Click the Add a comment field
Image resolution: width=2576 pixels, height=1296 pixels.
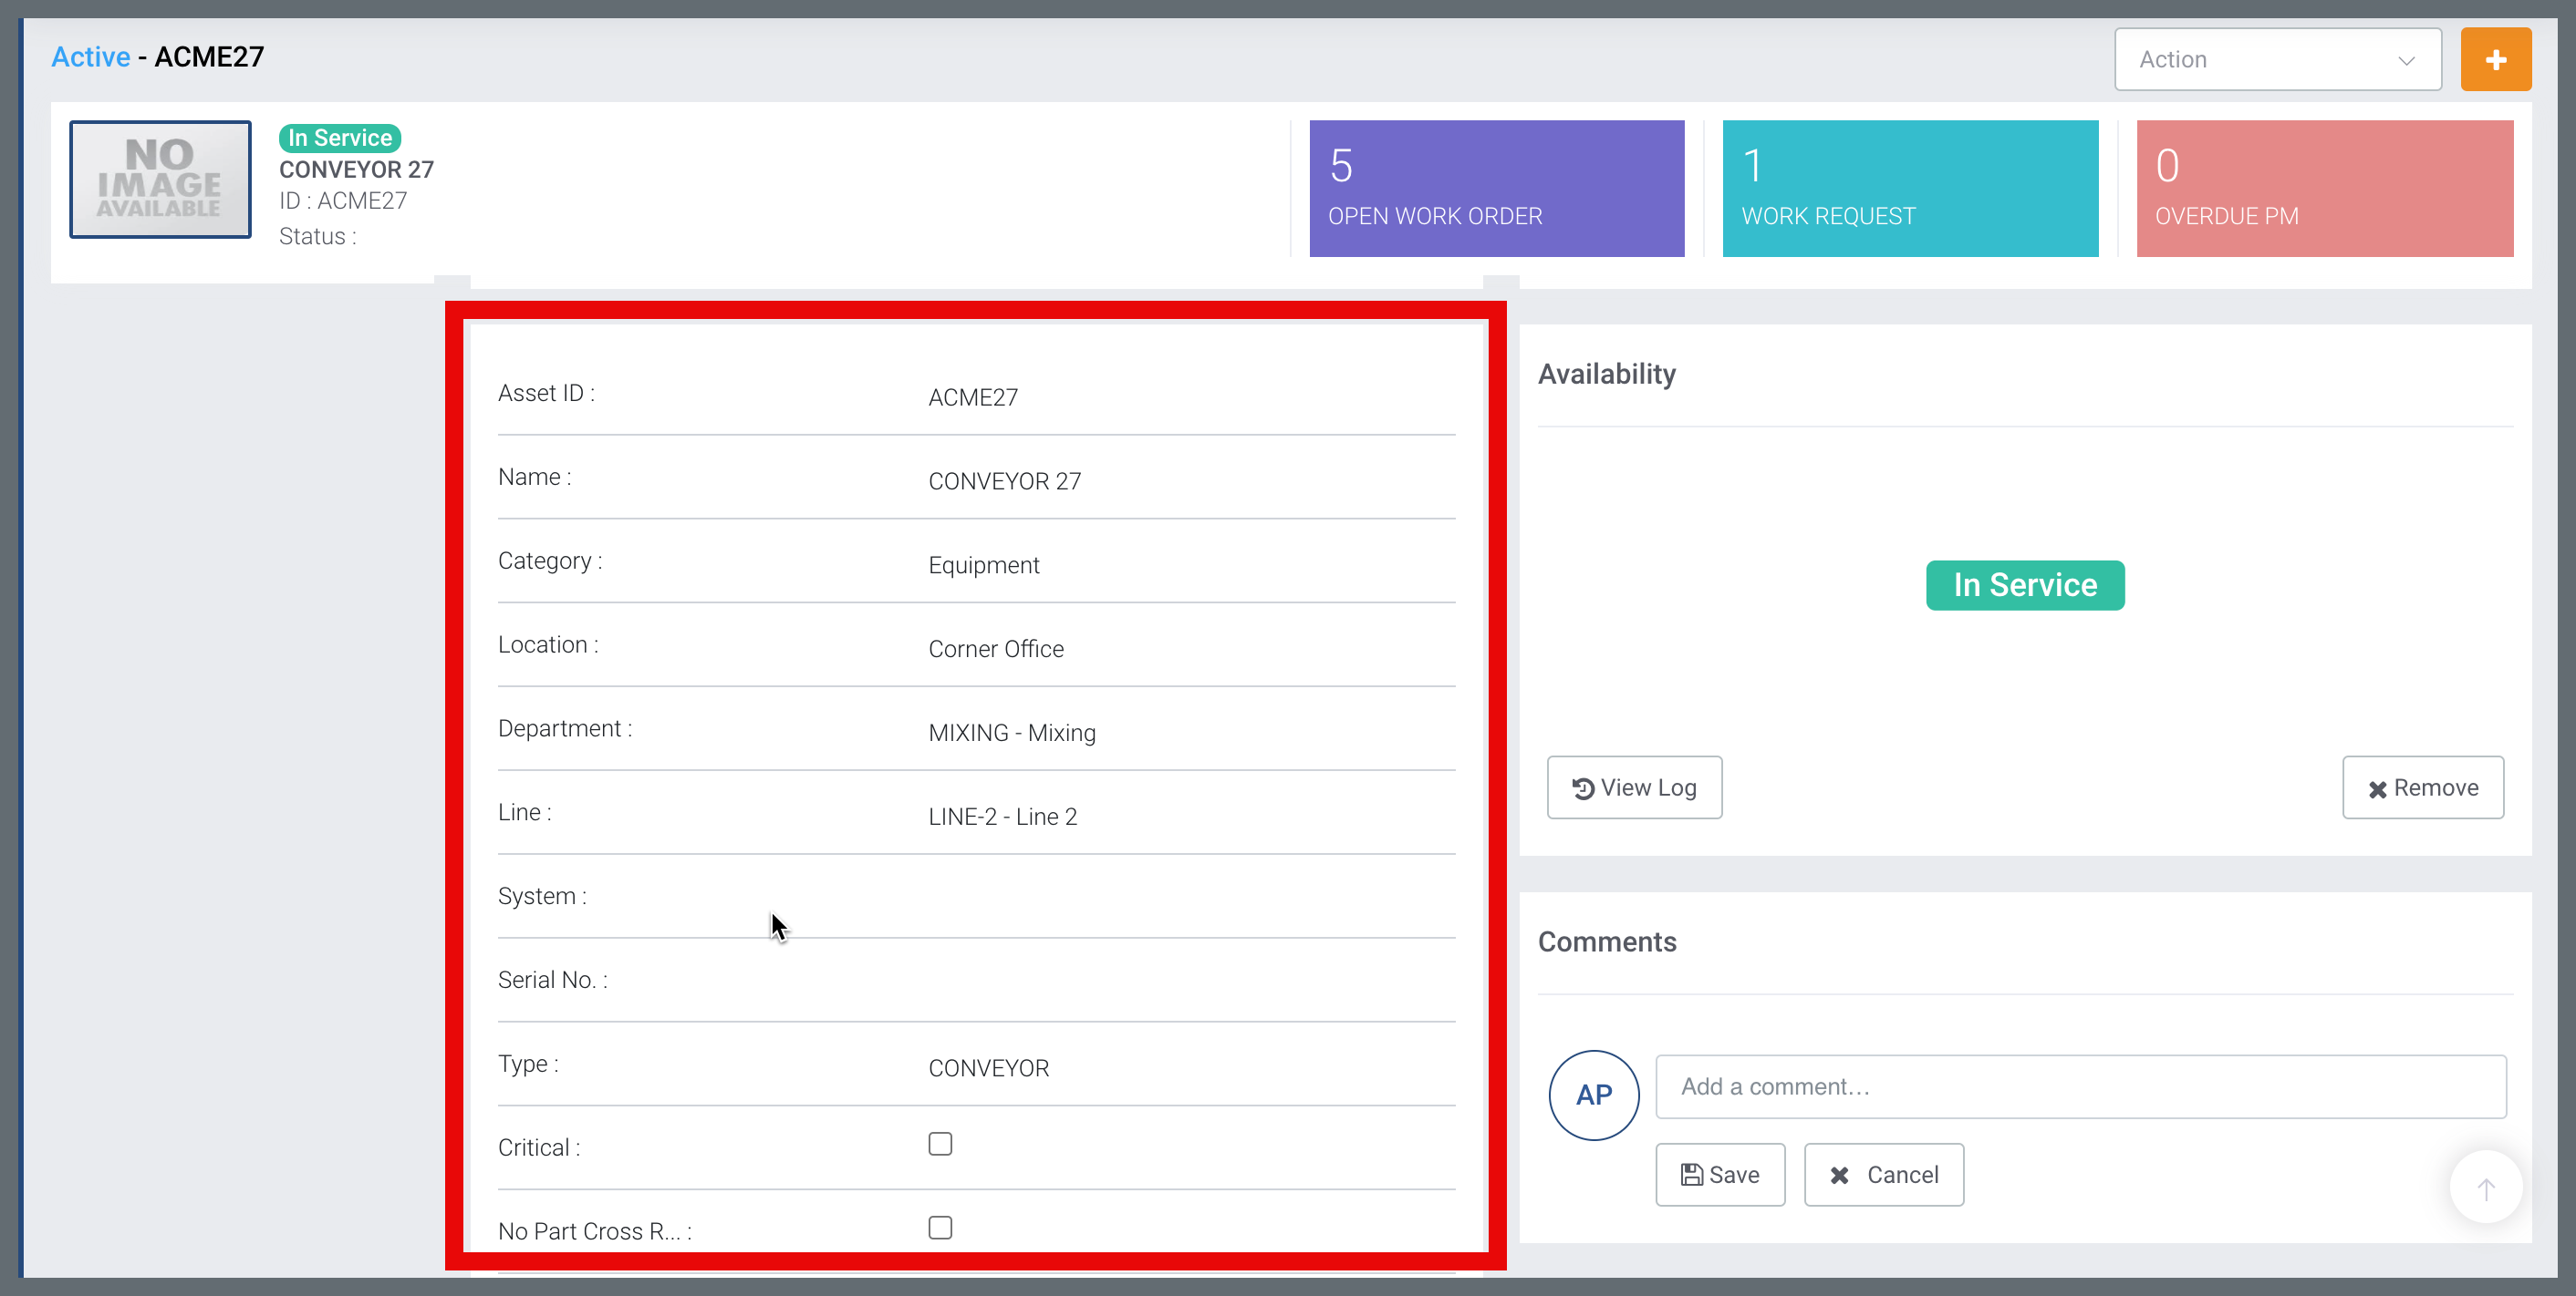2080,1086
